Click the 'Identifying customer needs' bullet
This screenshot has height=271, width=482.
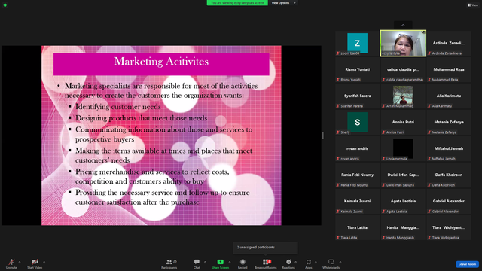tap(118, 107)
